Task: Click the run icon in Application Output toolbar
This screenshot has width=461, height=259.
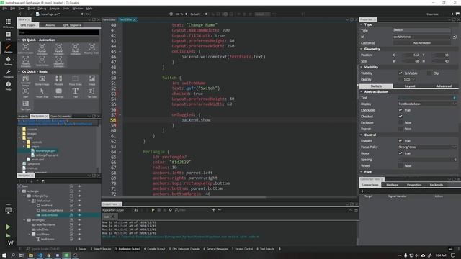Action: point(153,210)
